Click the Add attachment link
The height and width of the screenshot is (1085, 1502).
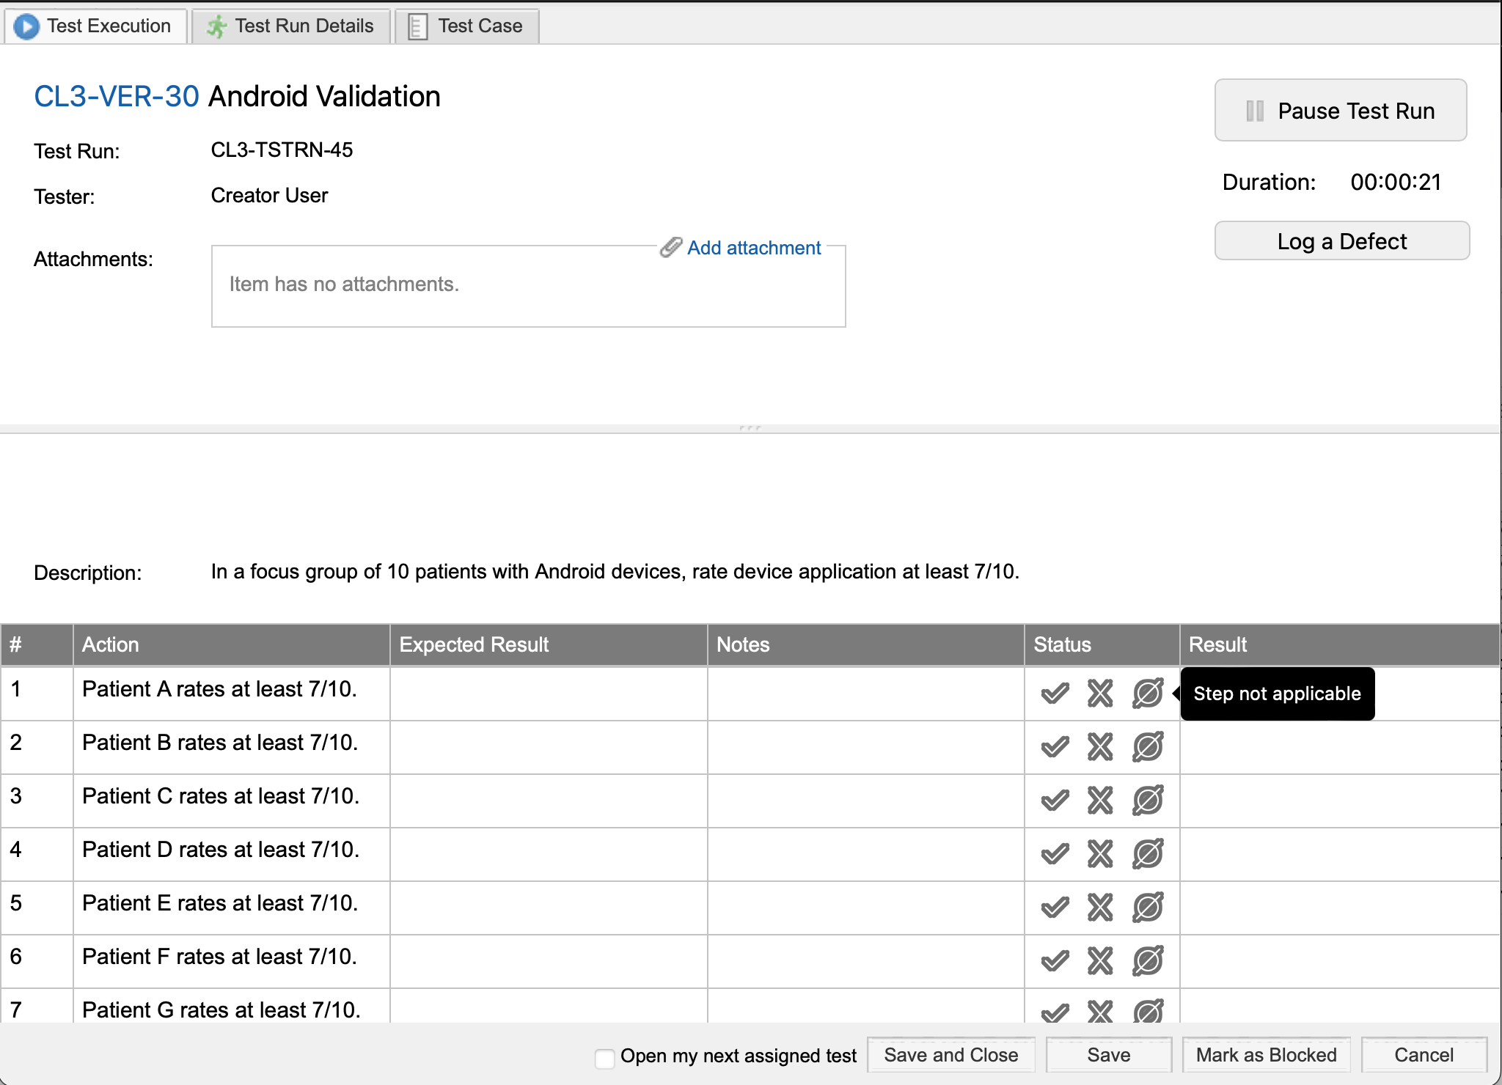click(x=753, y=248)
